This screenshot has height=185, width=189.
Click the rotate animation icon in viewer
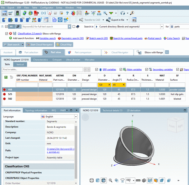pos(122,180)
